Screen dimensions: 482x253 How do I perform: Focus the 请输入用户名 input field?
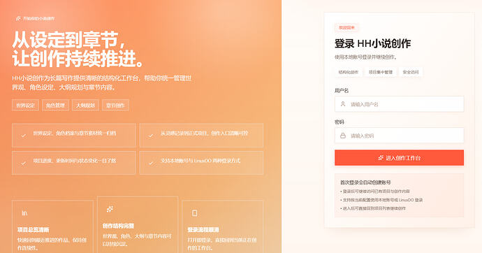pos(399,104)
